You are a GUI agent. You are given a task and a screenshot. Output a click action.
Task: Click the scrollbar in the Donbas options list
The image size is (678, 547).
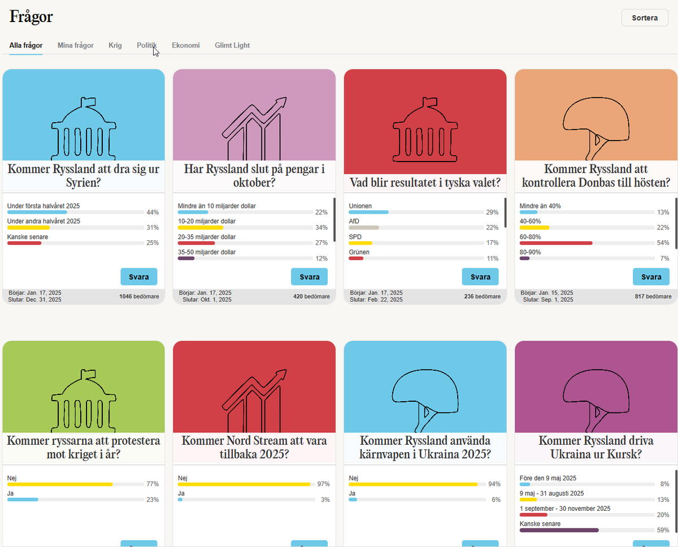pos(676,223)
